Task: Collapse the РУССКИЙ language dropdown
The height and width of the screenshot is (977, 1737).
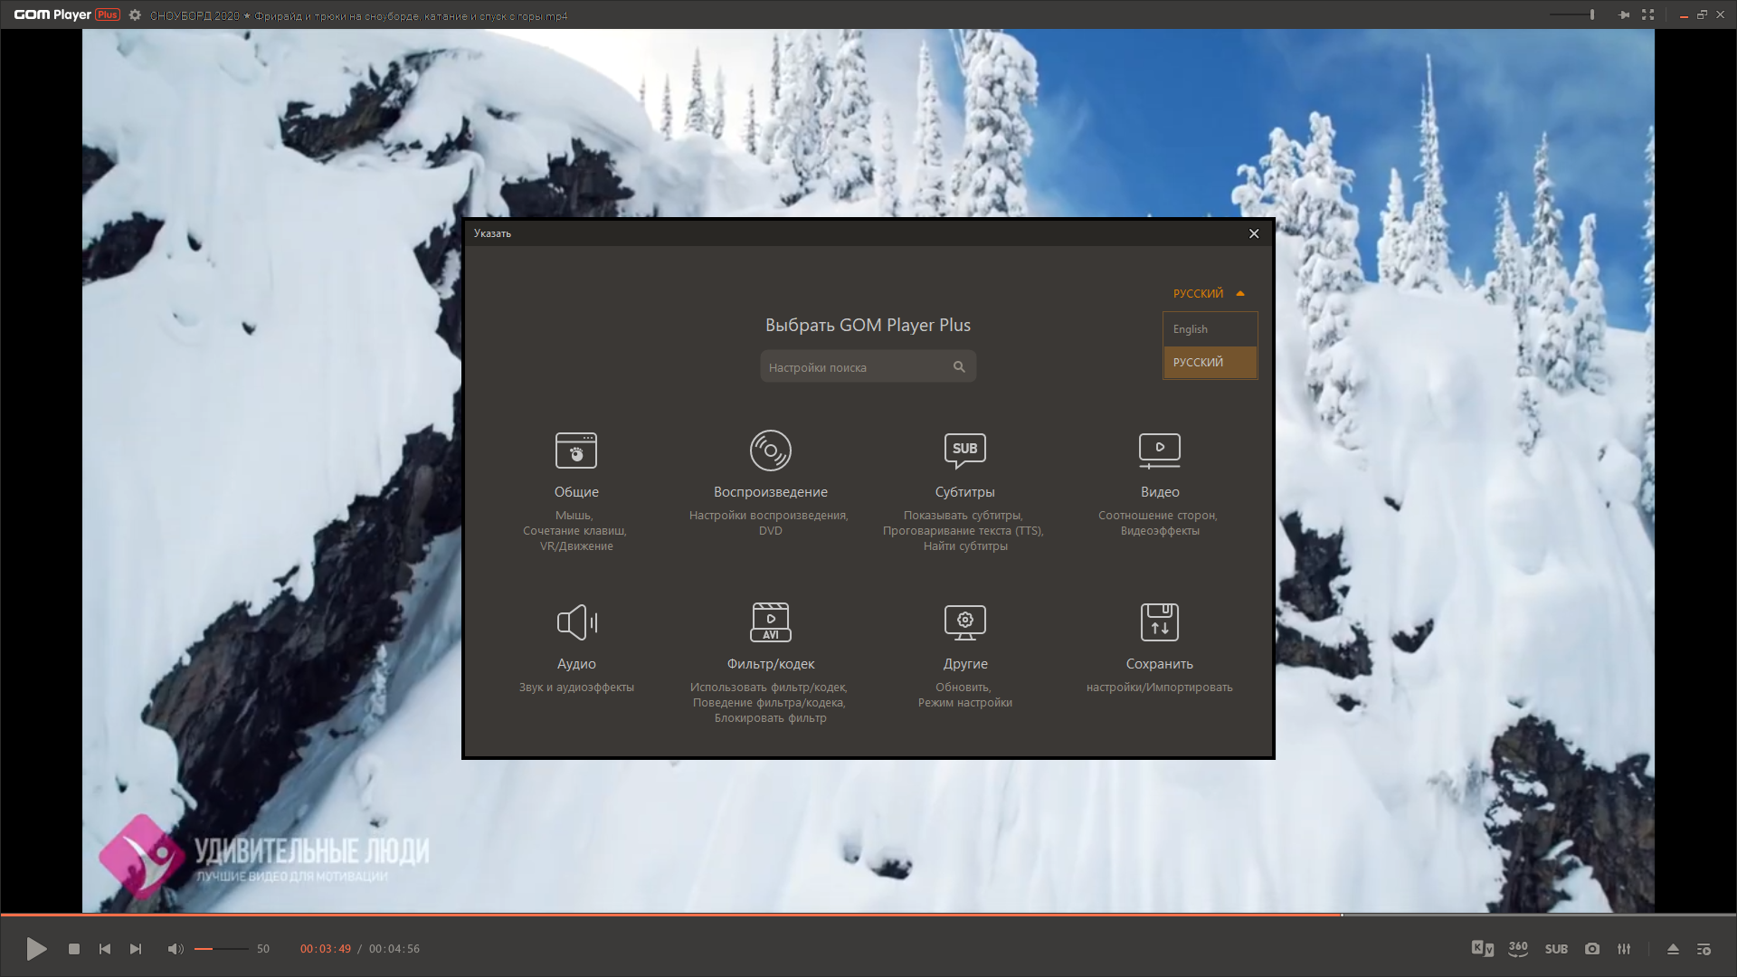Action: click(1210, 293)
